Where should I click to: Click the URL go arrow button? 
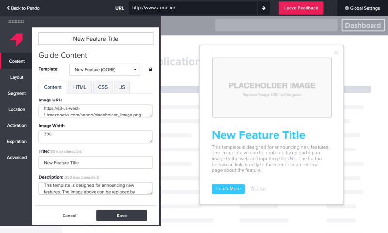264,8
